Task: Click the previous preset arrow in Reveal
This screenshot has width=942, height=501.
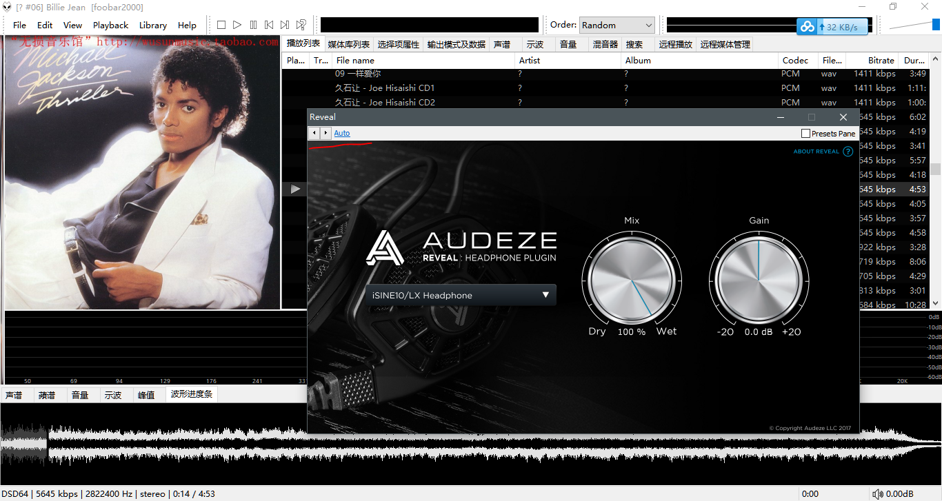Action: point(314,133)
